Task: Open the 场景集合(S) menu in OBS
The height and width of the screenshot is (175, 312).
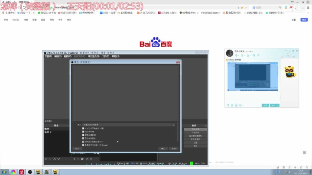Action: [x=94, y=56]
